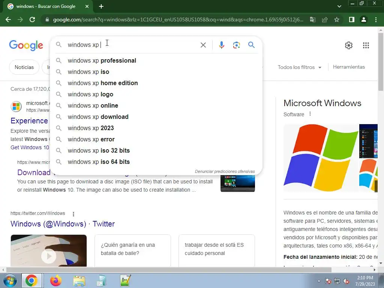
Task: Open File Explorer from taskbar
Action: coord(79,281)
